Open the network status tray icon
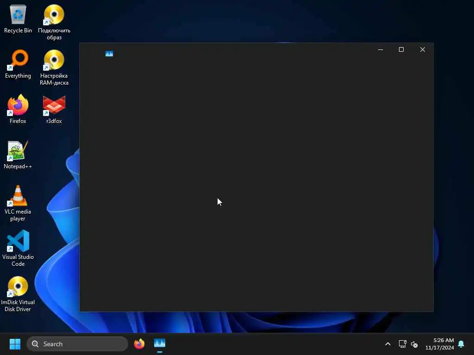The width and height of the screenshot is (474, 355). click(402, 344)
